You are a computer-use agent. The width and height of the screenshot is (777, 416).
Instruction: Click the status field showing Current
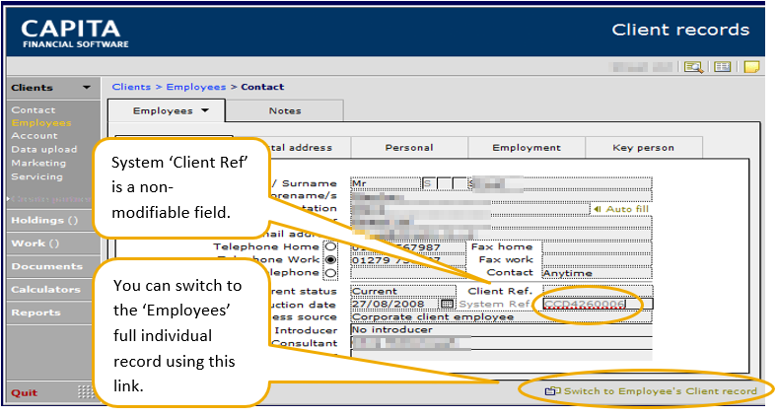pyautogui.click(x=403, y=291)
